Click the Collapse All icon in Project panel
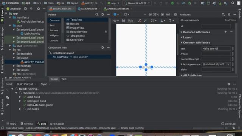The height and width of the screenshot is (136, 242). (31, 9)
